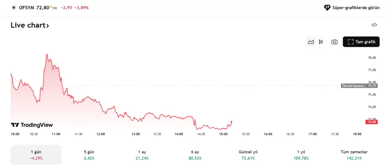Show the 6 ay range
Screen dimensions: 386x167
195,155
